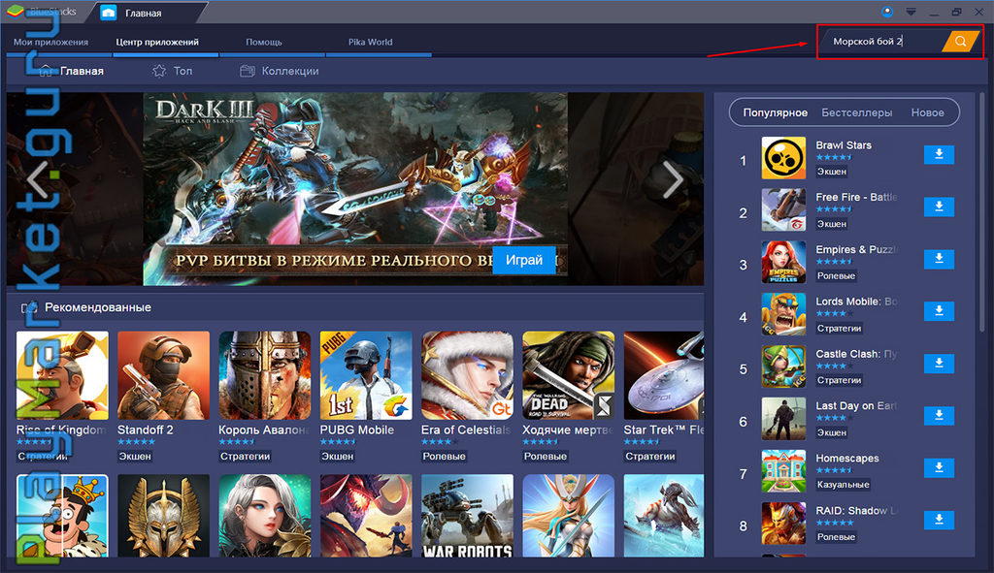Switch to the Популярное list
This screenshot has height=573, width=994.
click(x=776, y=112)
